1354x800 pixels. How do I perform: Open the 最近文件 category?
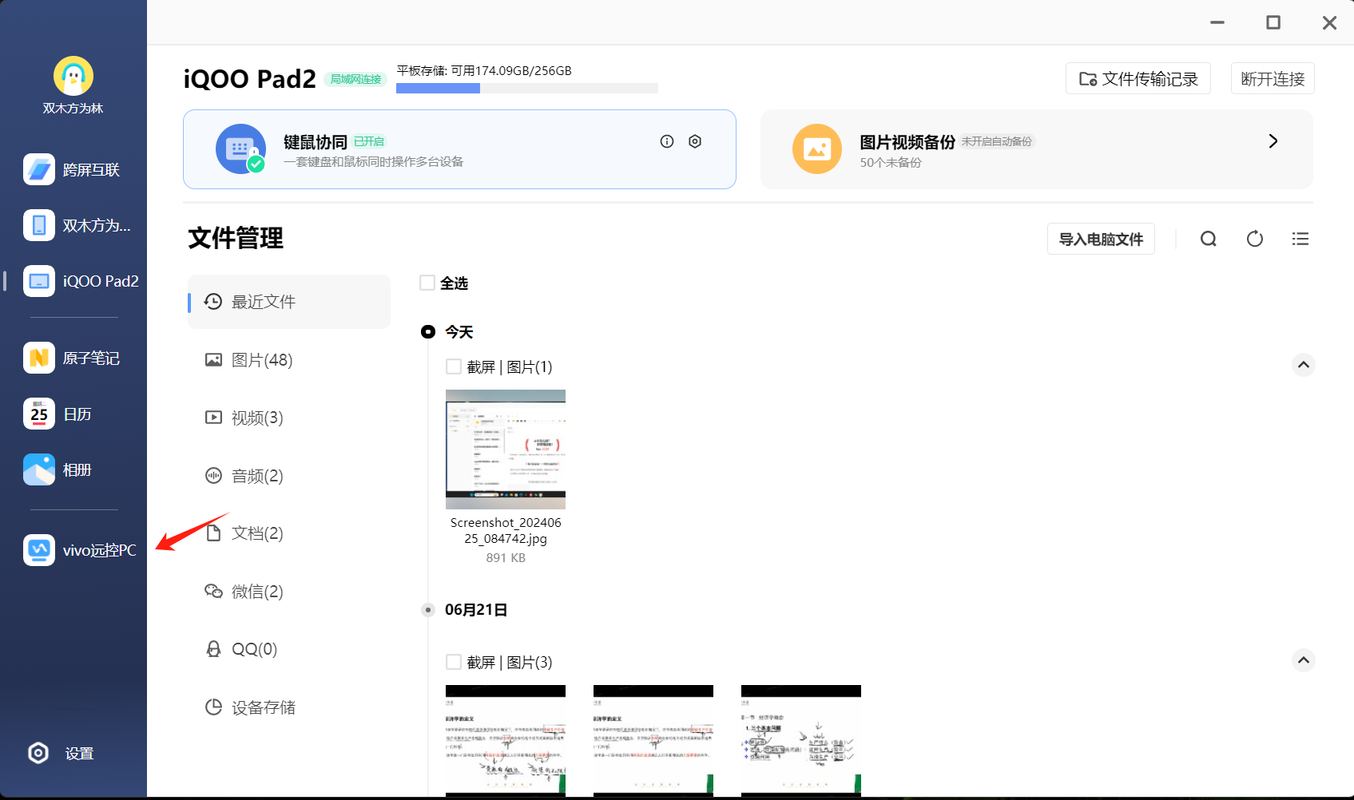(289, 302)
